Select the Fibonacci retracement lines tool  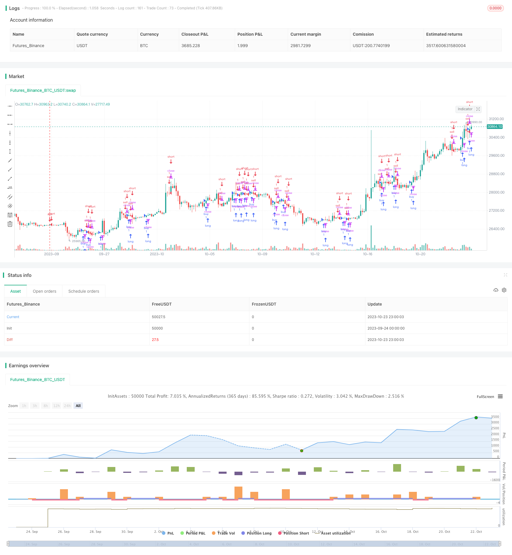(x=10, y=215)
